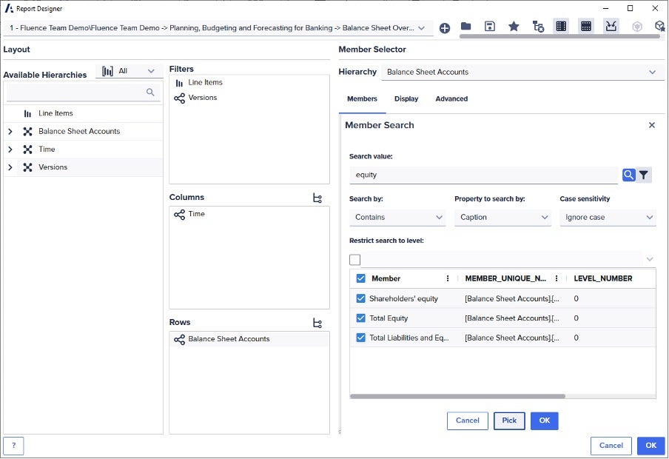The width and height of the screenshot is (669, 459).
Task: Open the Search by Contains dropdown
Action: tap(397, 217)
